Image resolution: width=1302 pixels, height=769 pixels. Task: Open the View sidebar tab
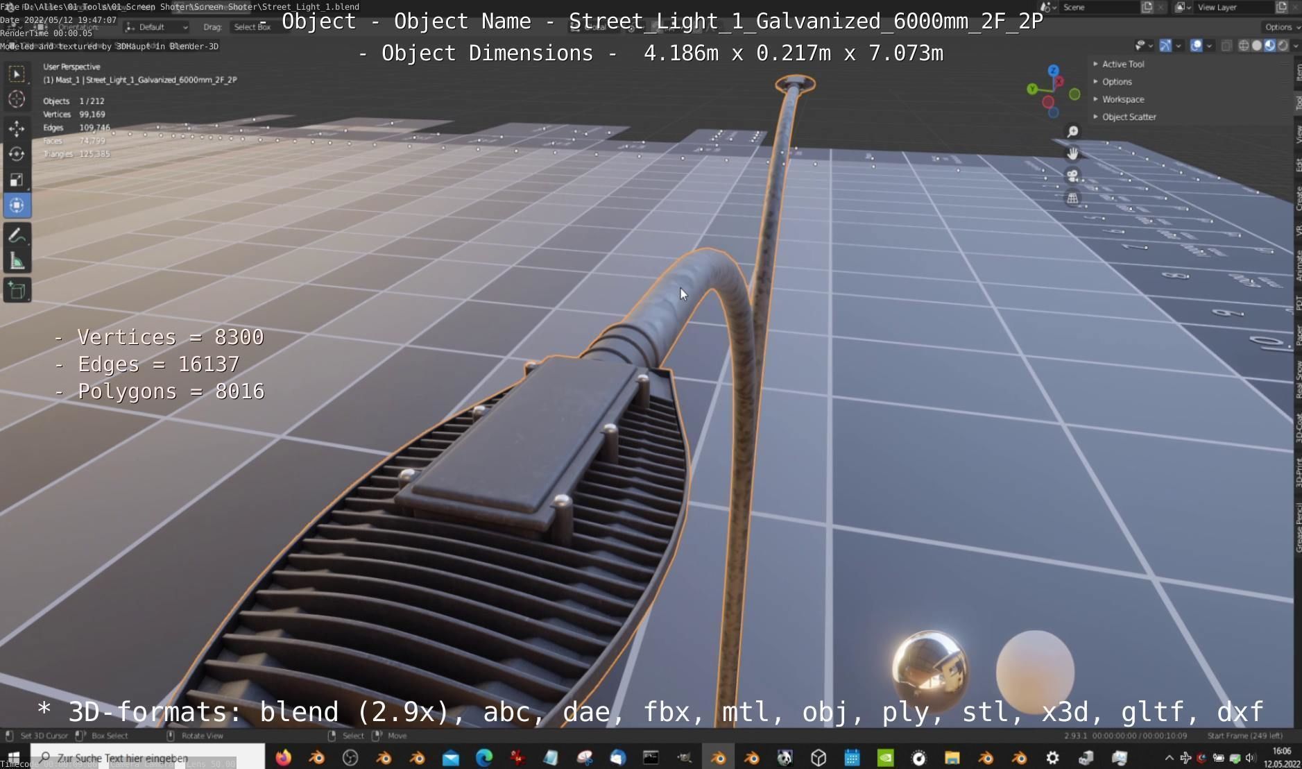[x=1298, y=135]
